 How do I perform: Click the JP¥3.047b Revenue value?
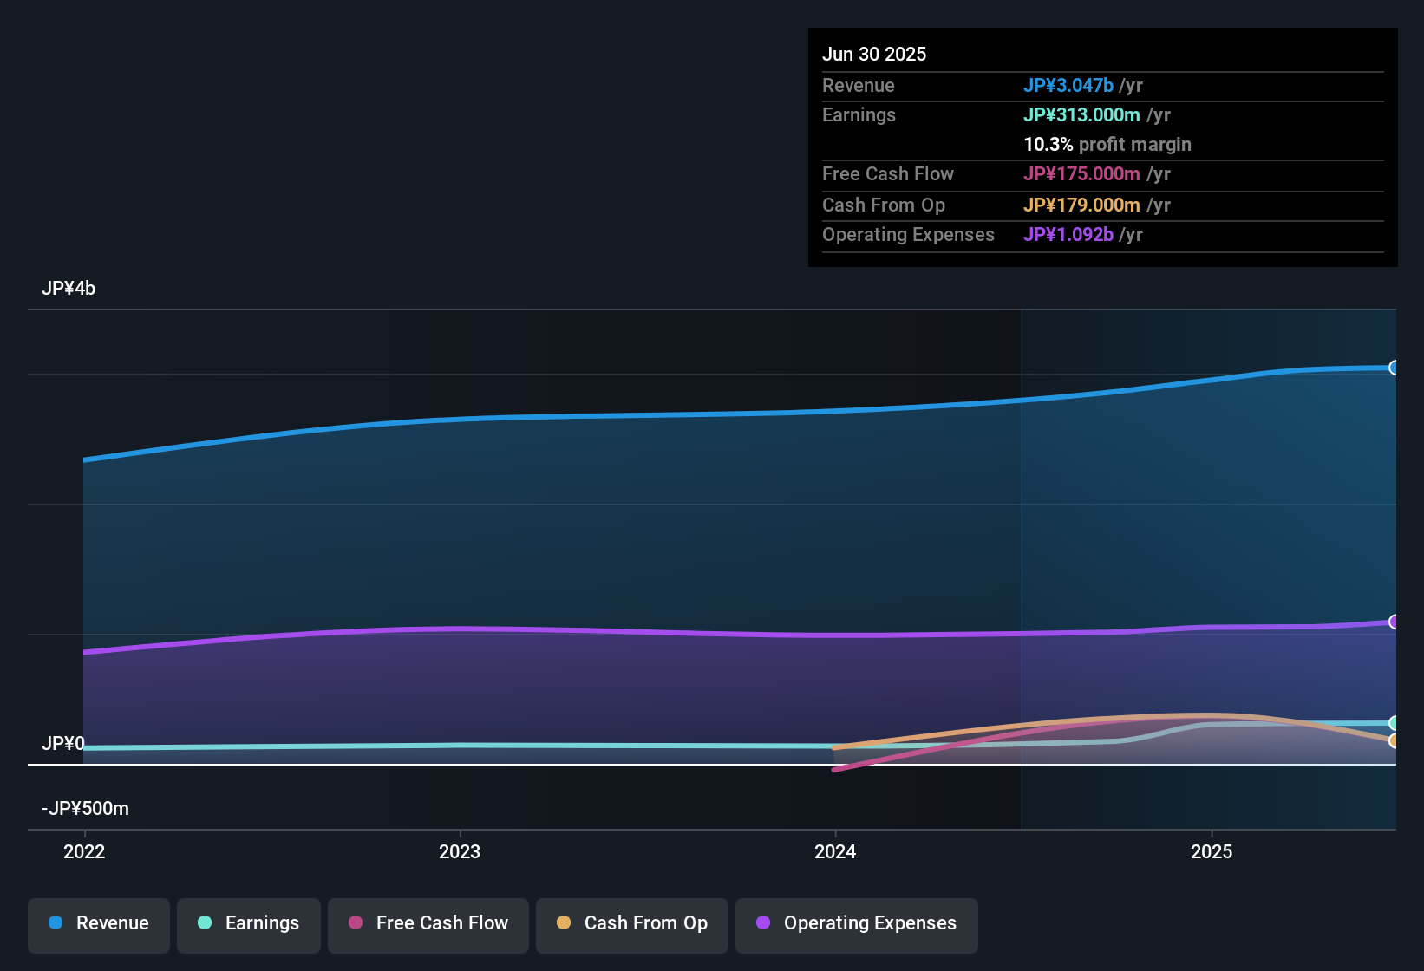click(x=1069, y=85)
